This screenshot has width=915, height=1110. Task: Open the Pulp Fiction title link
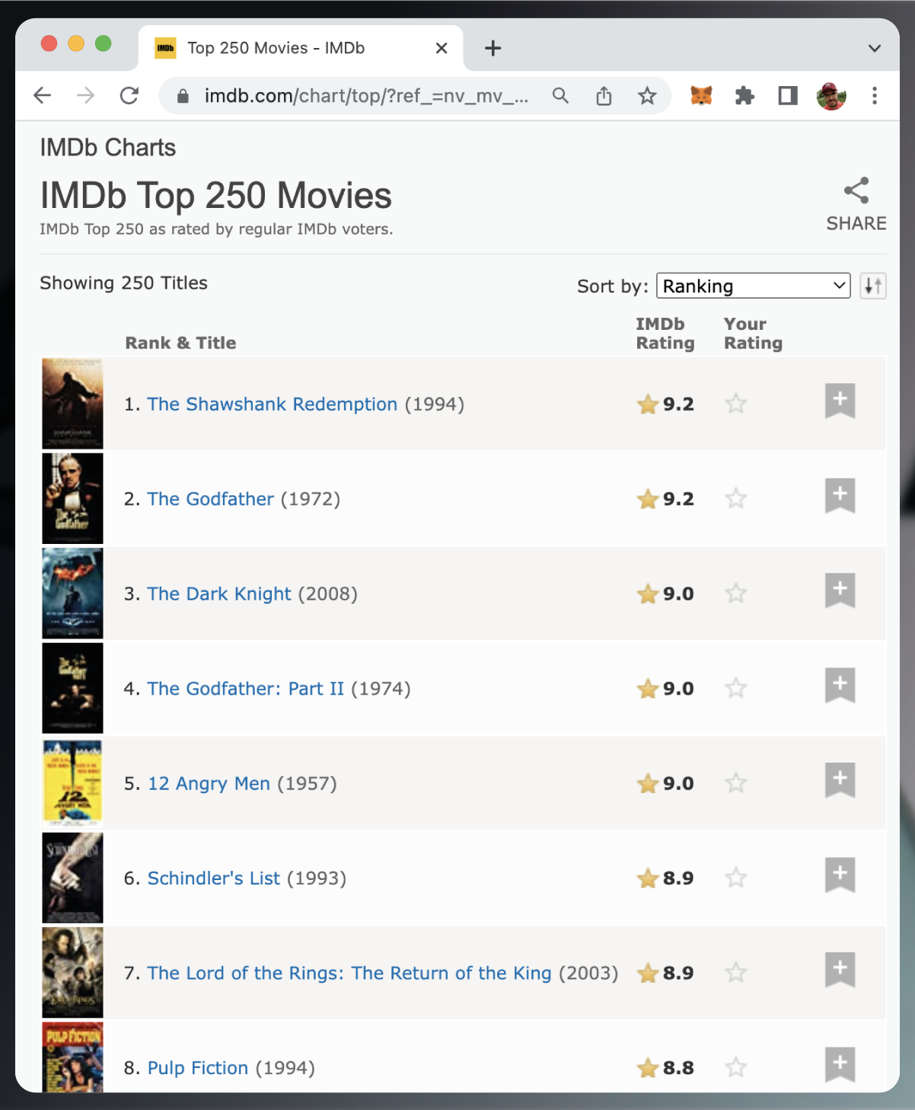click(x=198, y=1068)
